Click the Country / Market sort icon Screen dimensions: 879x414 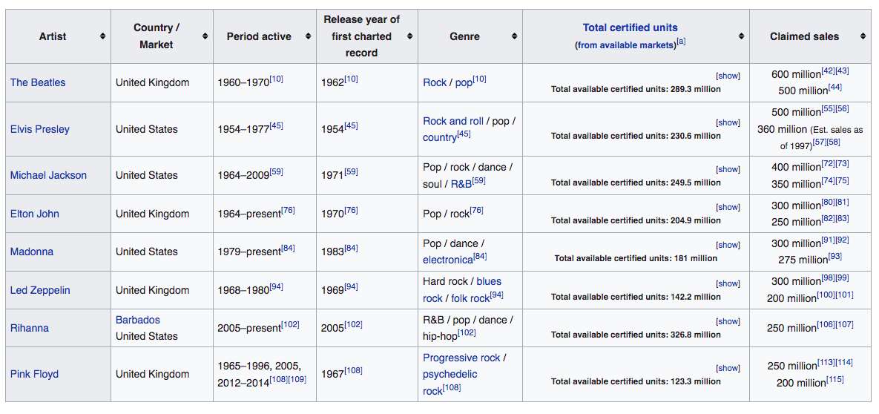[205, 36]
